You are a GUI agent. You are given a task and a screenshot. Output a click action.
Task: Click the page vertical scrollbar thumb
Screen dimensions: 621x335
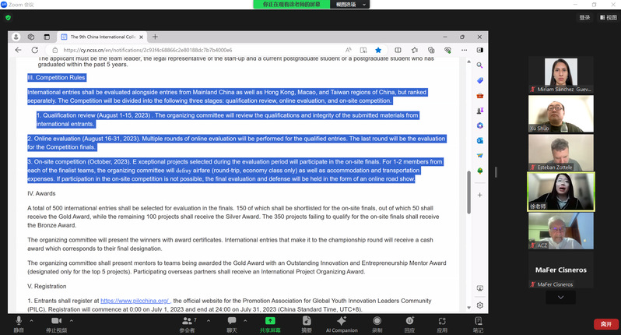[469, 192]
